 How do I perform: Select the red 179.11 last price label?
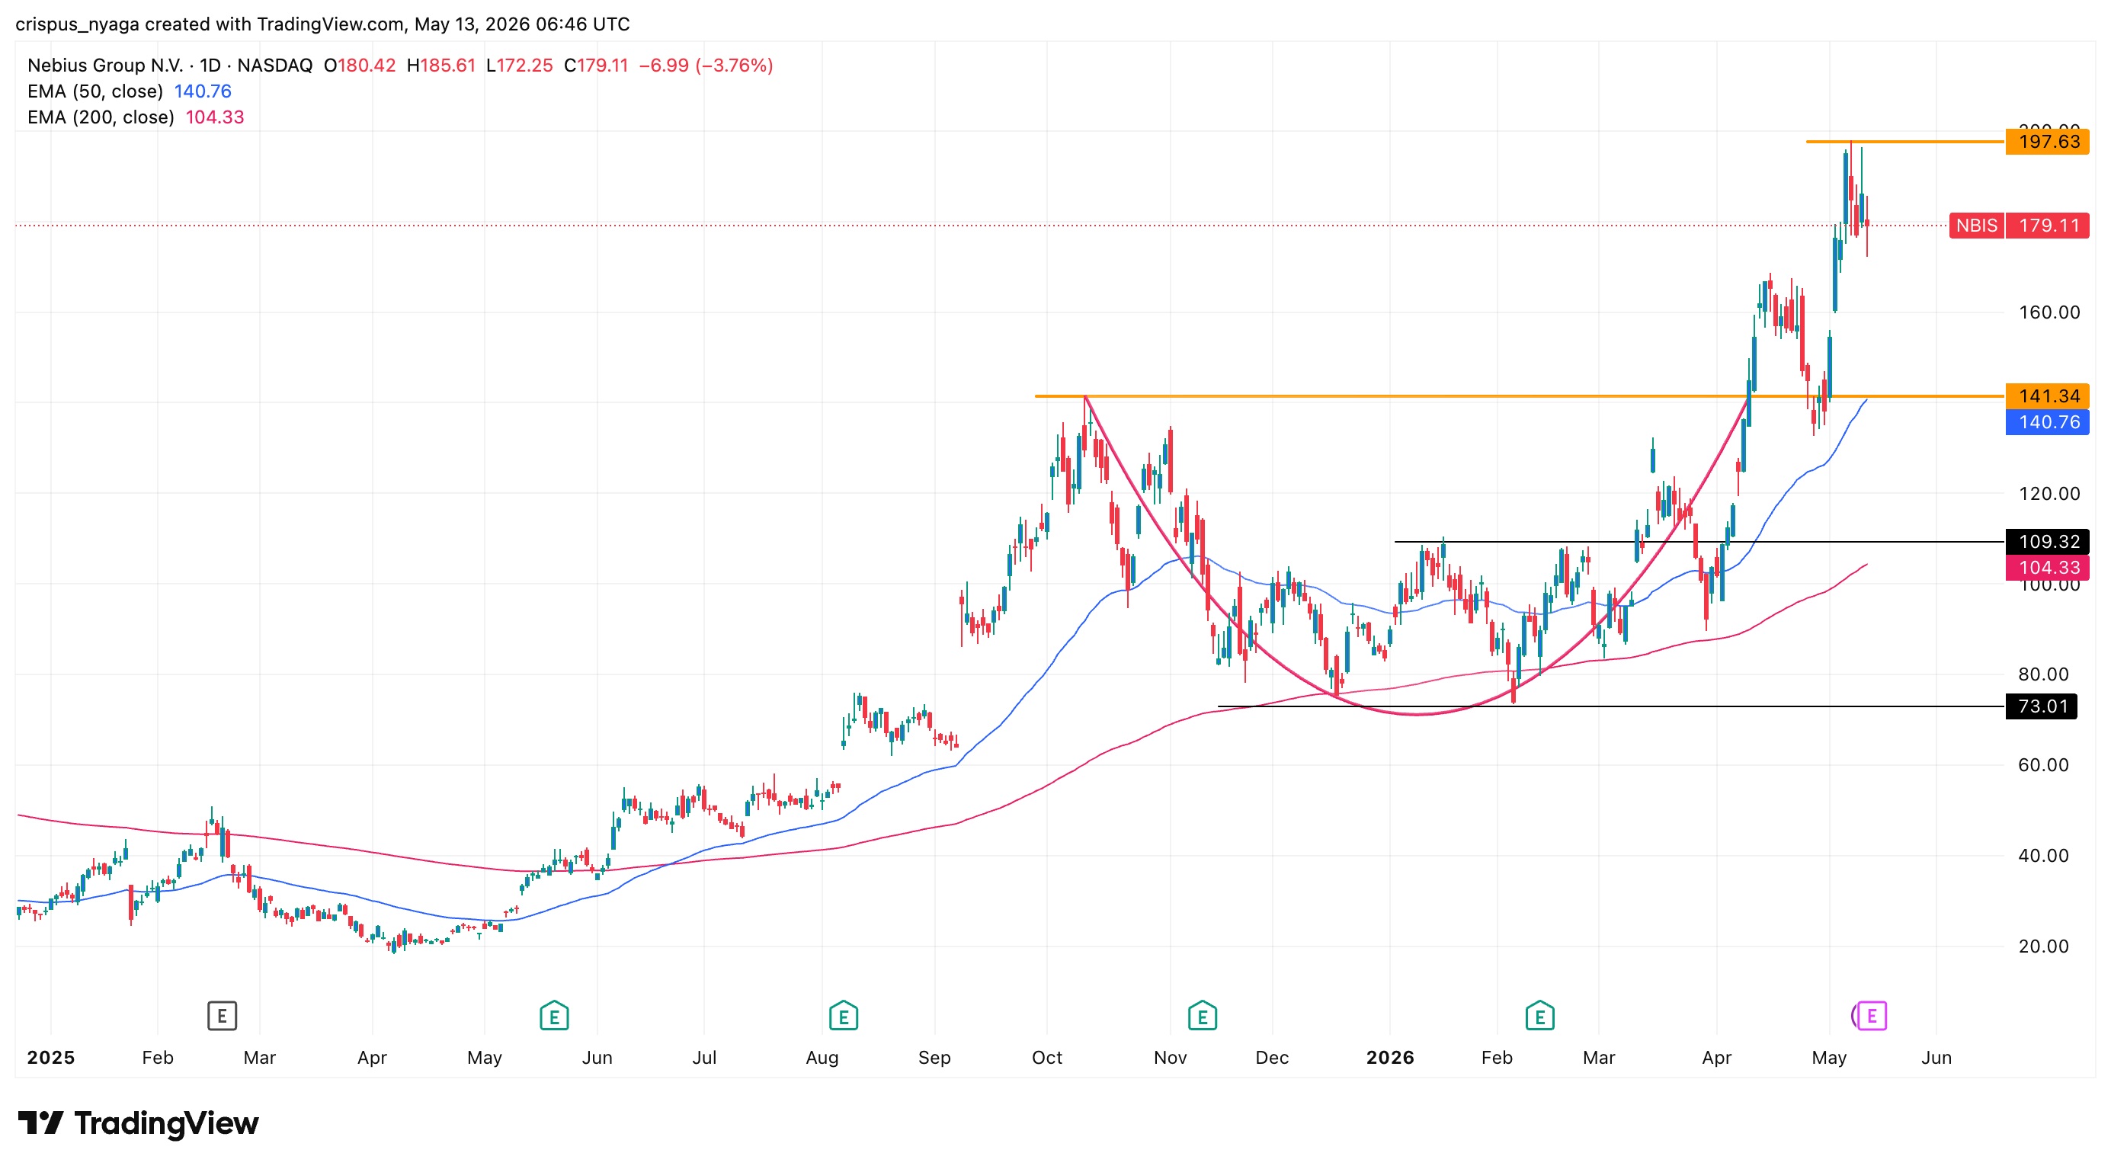pos(2048,226)
